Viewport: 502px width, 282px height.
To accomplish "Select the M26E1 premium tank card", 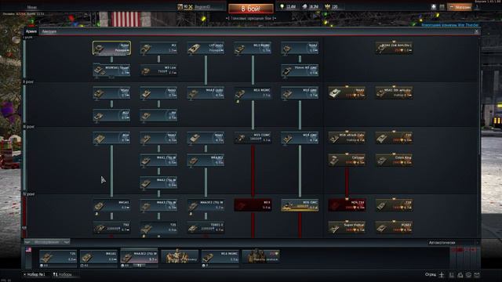I will (394, 227).
